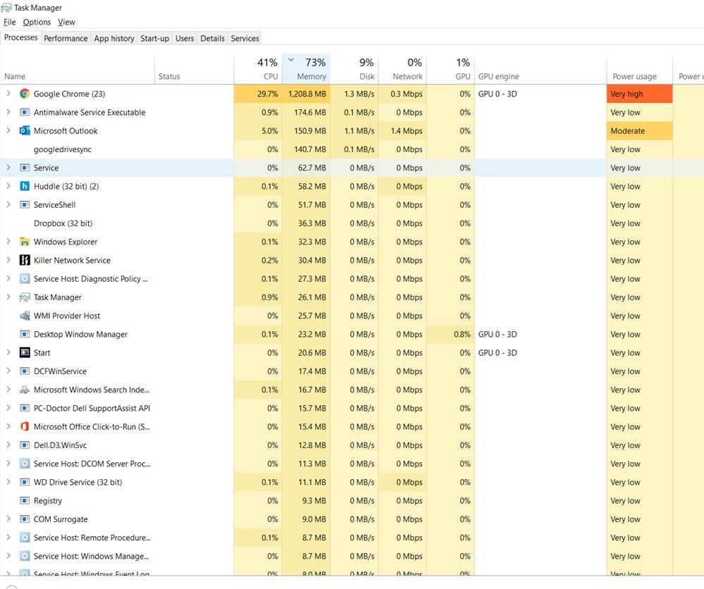The height and width of the screenshot is (589, 704).
Task: Expand the Microsoft Outlook process group
Action: click(8, 130)
